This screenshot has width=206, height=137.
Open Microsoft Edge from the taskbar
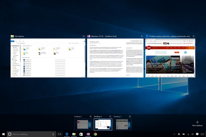67,134
